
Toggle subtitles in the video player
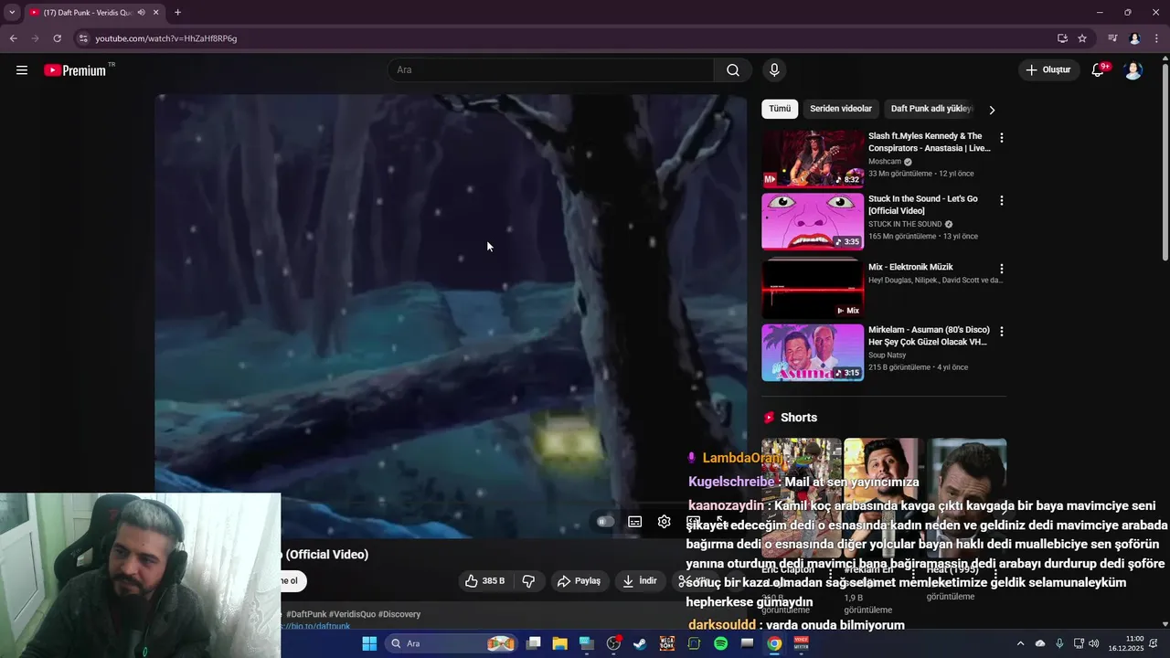click(x=635, y=522)
